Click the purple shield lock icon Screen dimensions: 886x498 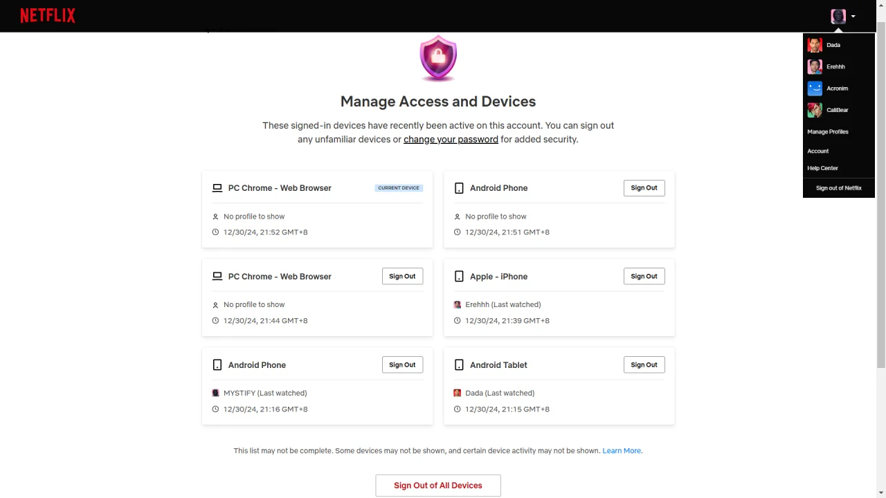pos(438,59)
